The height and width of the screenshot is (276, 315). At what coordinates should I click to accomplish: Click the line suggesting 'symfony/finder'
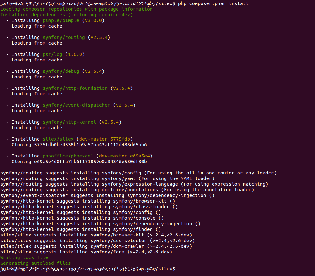(x=81, y=229)
